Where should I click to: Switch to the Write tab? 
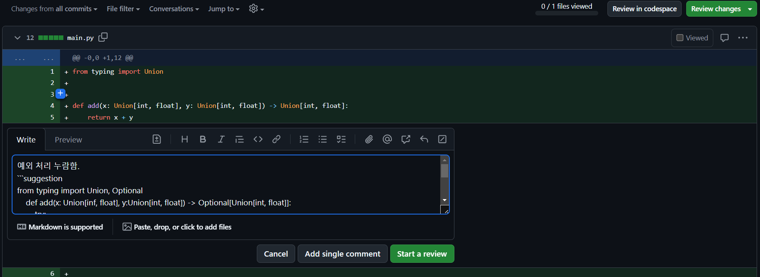click(x=26, y=140)
